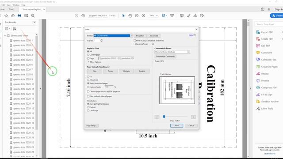
Task: Click the zoom in plus icon
Action: pos(143,16)
